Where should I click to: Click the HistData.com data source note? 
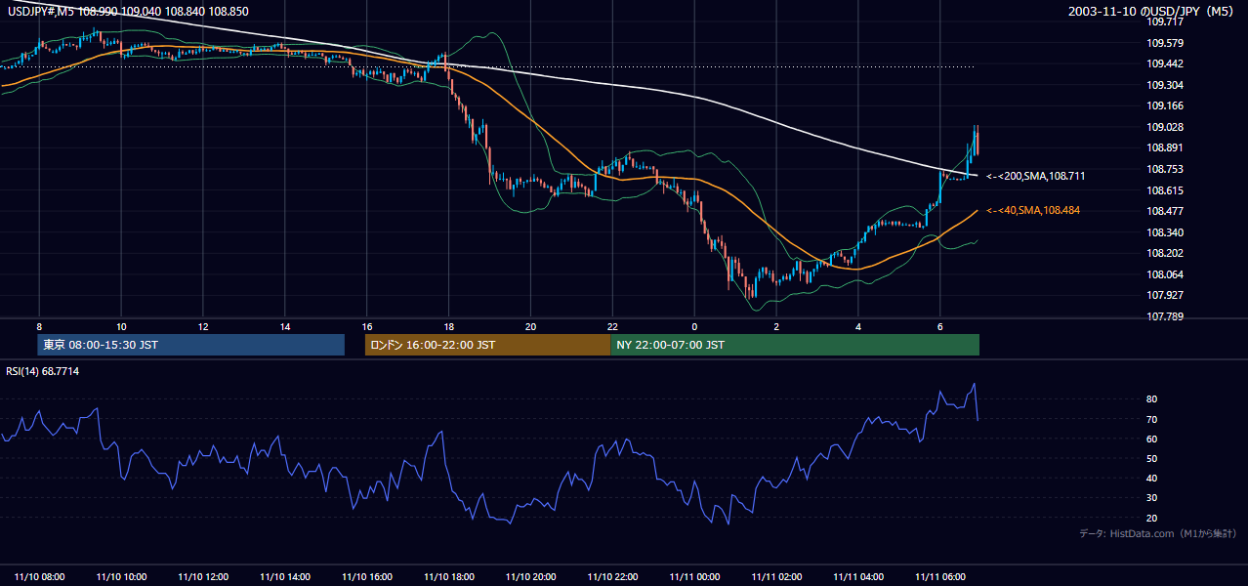[x=1158, y=533]
